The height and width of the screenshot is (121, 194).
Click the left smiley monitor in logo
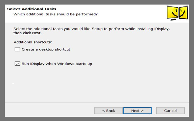(x=172, y=12)
